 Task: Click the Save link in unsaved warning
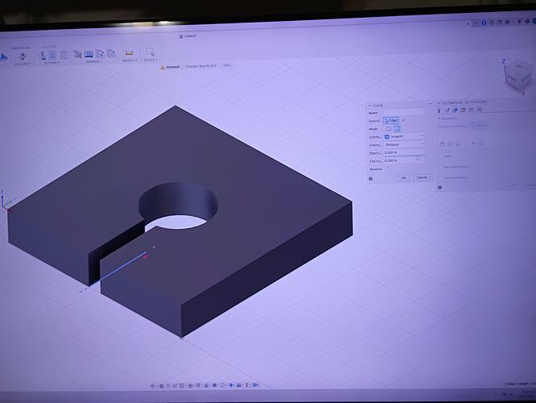click(227, 65)
